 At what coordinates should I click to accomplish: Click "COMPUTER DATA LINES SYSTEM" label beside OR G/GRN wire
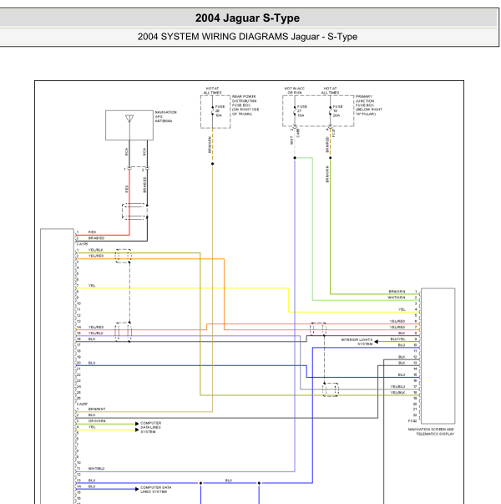click(x=150, y=427)
